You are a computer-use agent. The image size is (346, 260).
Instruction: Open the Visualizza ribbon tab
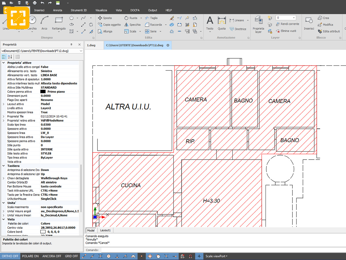click(x=101, y=10)
